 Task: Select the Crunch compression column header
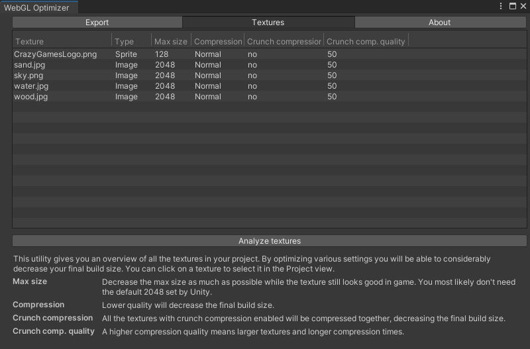click(x=284, y=42)
